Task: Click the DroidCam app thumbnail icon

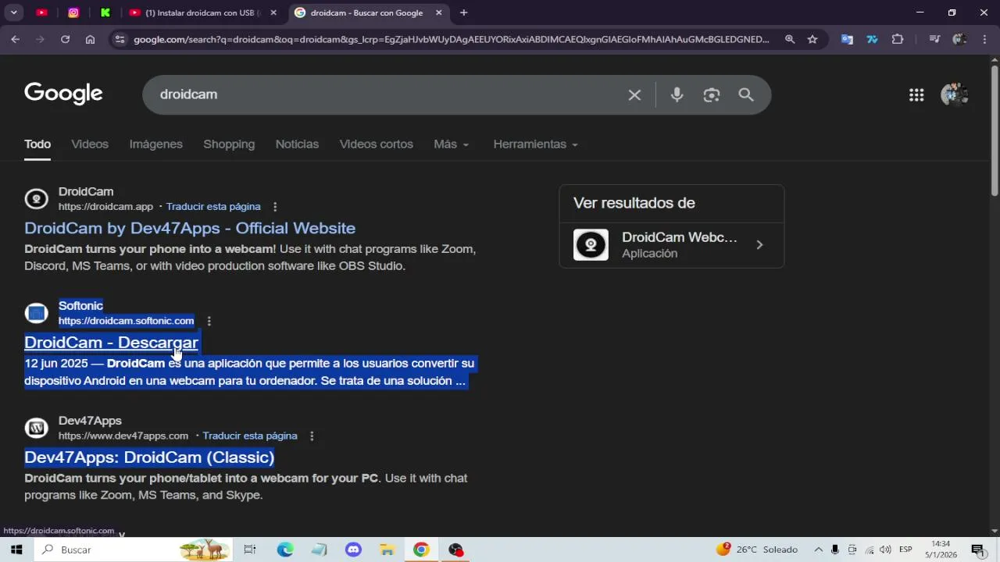Action: [591, 245]
